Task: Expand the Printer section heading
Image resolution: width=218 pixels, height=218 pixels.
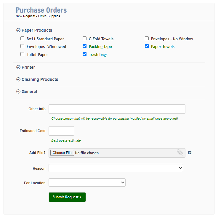Action: point(28,67)
